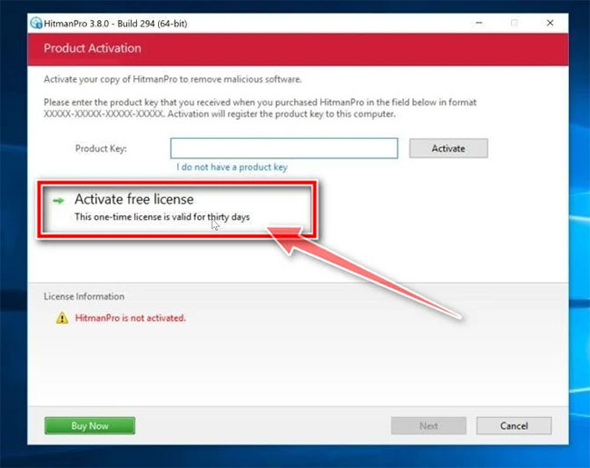Select Activate free license option
Viewport: 590px width, 468px height.
tap(177, 209)
